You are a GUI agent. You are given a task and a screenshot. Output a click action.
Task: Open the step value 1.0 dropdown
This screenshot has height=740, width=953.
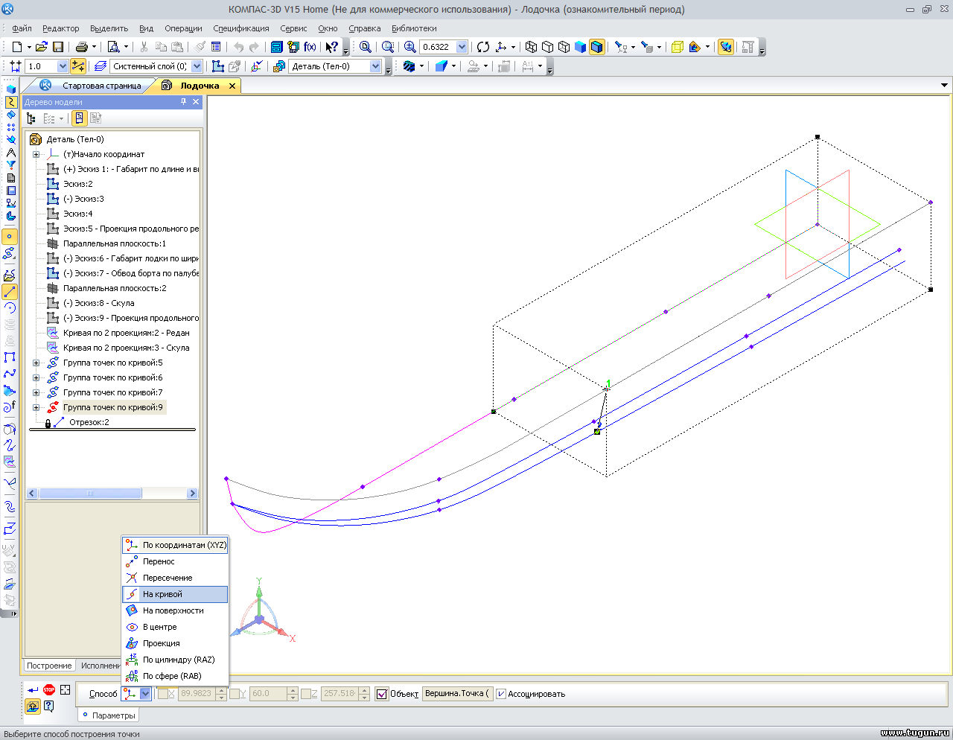[63, 66]
